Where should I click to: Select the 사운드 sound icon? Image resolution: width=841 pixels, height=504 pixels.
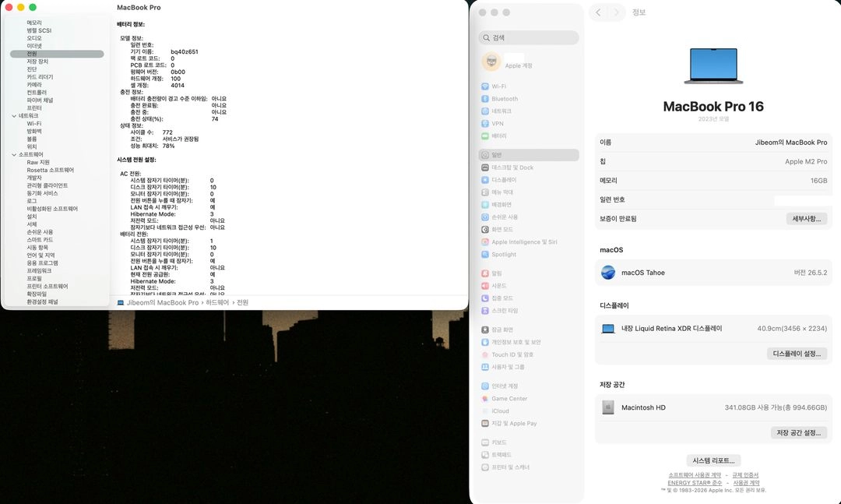(485, 286)
